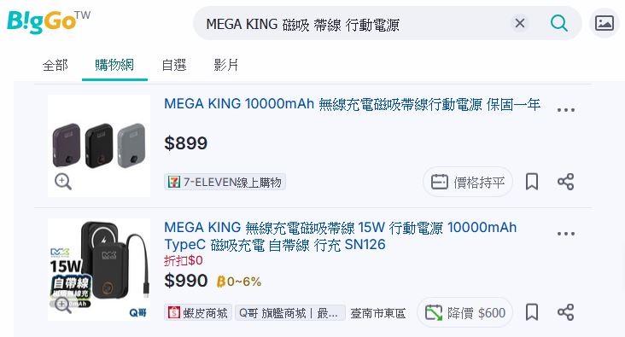Clear the search box text
The image size is (625, 337).
(520, 23)
